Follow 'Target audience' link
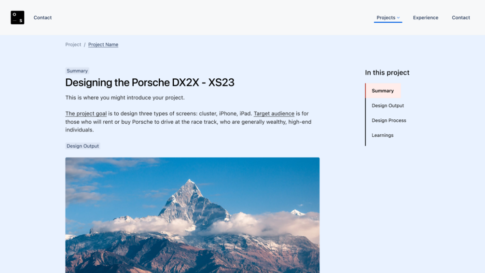The height and width of the screenshot is (273, 485). pos(274,114)
